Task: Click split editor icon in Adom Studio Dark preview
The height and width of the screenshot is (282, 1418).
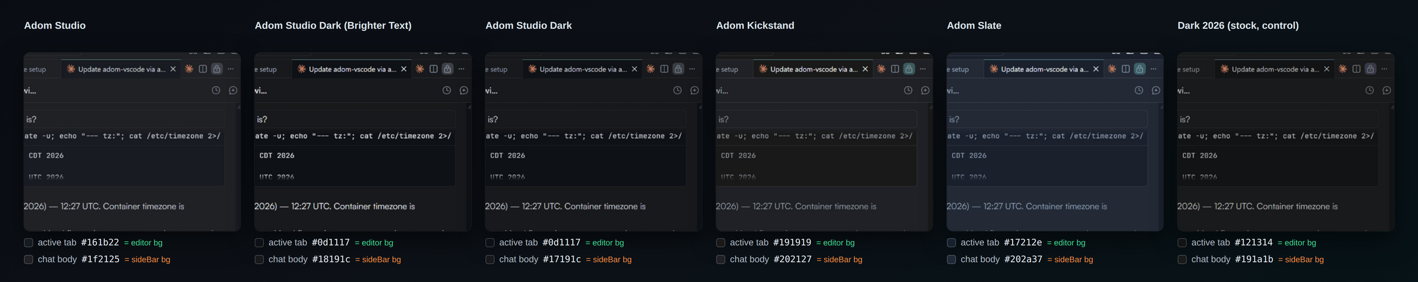Action: coord(664,69)
